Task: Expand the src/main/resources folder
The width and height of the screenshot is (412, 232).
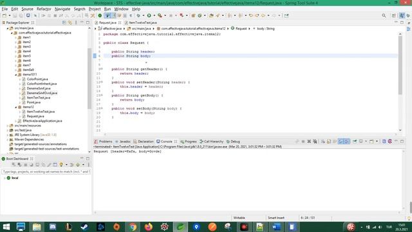Action: pyautogui.click(x=7, y=126)
